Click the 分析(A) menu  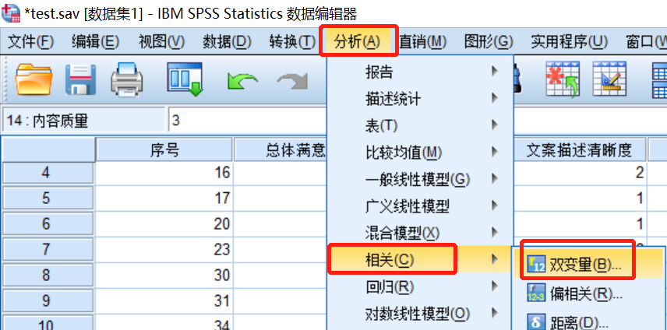click(357, 41)
